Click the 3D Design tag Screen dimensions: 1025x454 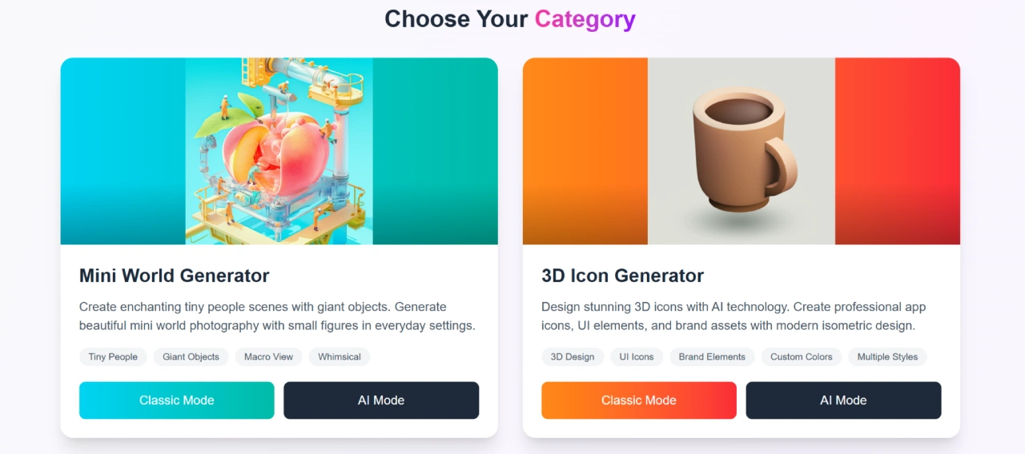(573, 356)
